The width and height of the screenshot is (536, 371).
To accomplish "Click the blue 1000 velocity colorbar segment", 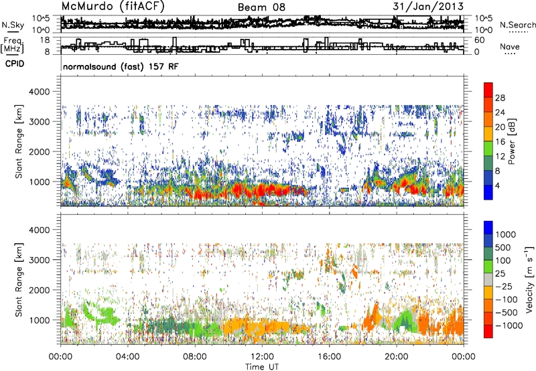I will pos(488,228).
